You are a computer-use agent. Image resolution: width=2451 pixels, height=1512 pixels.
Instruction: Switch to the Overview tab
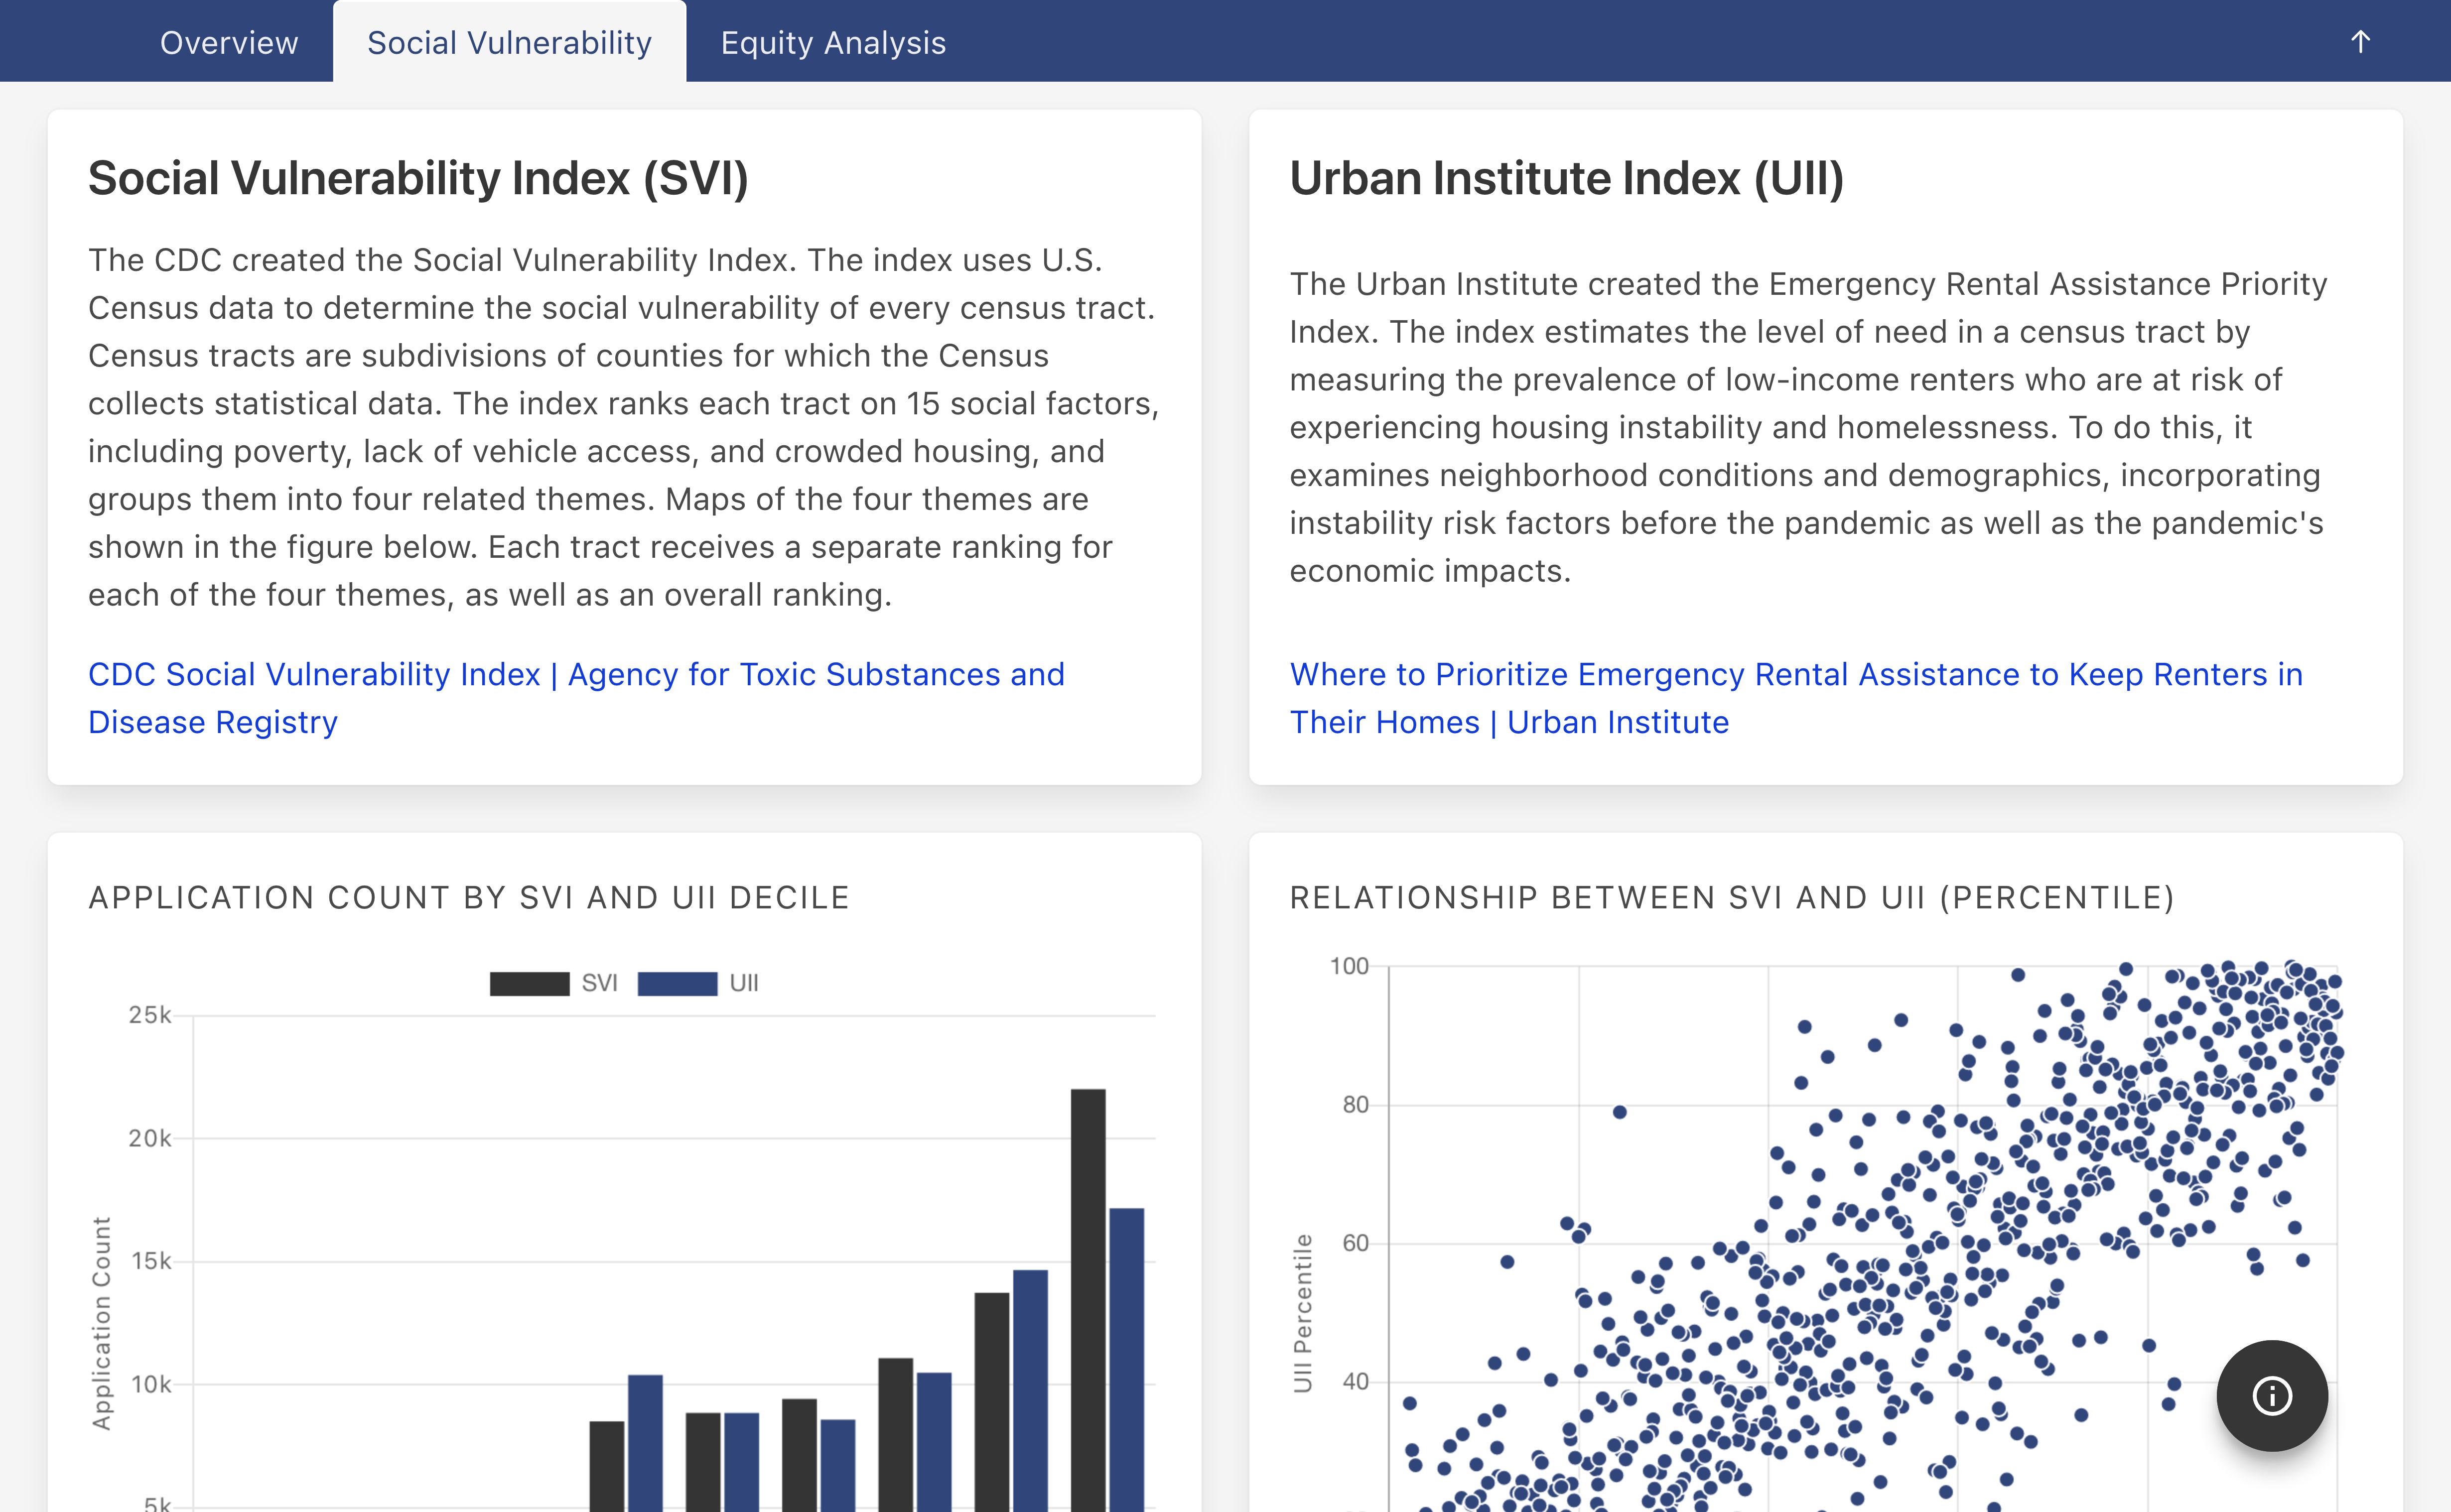coord(229,43)
